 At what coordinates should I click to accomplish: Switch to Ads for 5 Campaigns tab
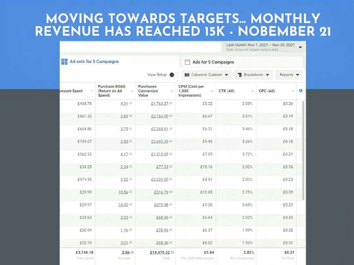coord(213,62)
